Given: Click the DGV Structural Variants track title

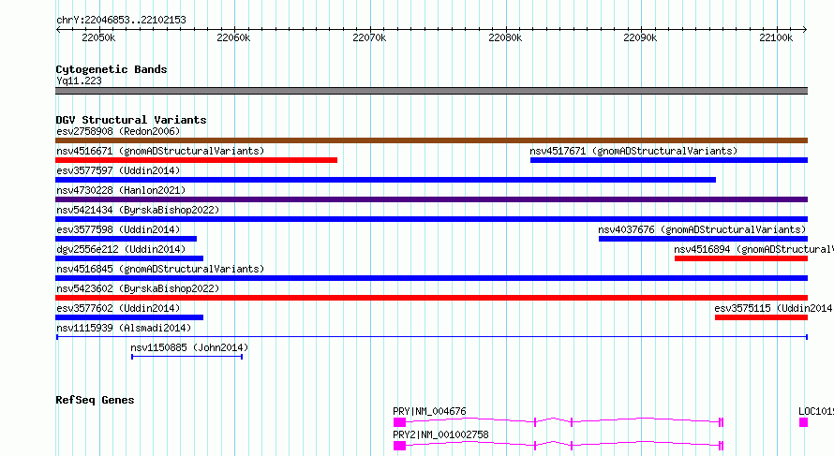Looking at the screenshot, I should coord(131,120).
